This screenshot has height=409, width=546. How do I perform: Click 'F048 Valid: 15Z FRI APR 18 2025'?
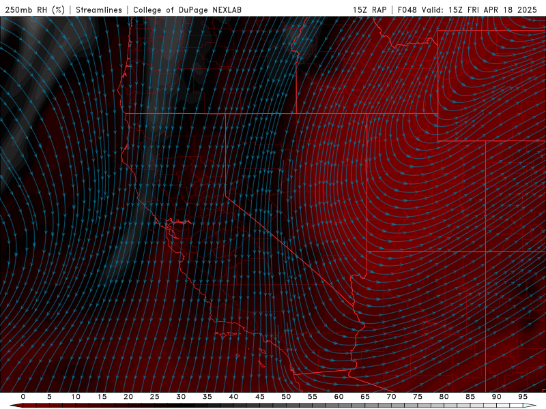(x=468, y=10)
